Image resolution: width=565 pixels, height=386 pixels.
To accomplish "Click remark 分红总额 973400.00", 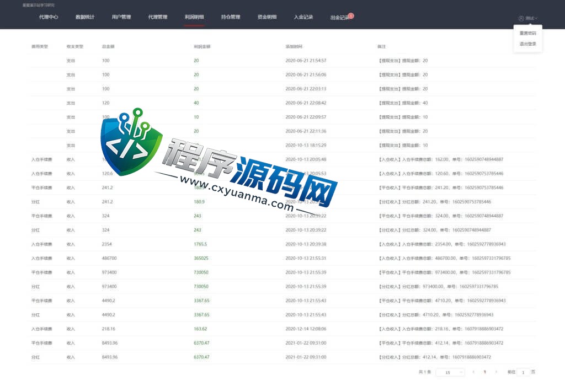I will [438, 287].
